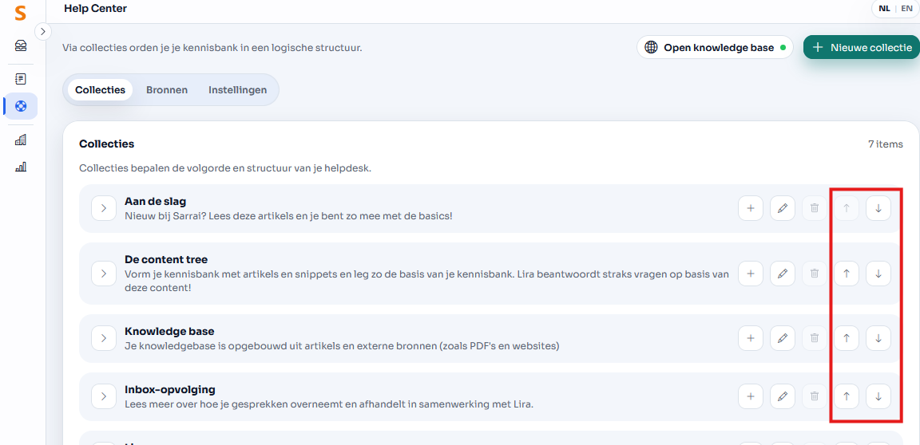Move Inbox-opvolging up
This screenshot has height=445, width=920.
tap(846, 396)
